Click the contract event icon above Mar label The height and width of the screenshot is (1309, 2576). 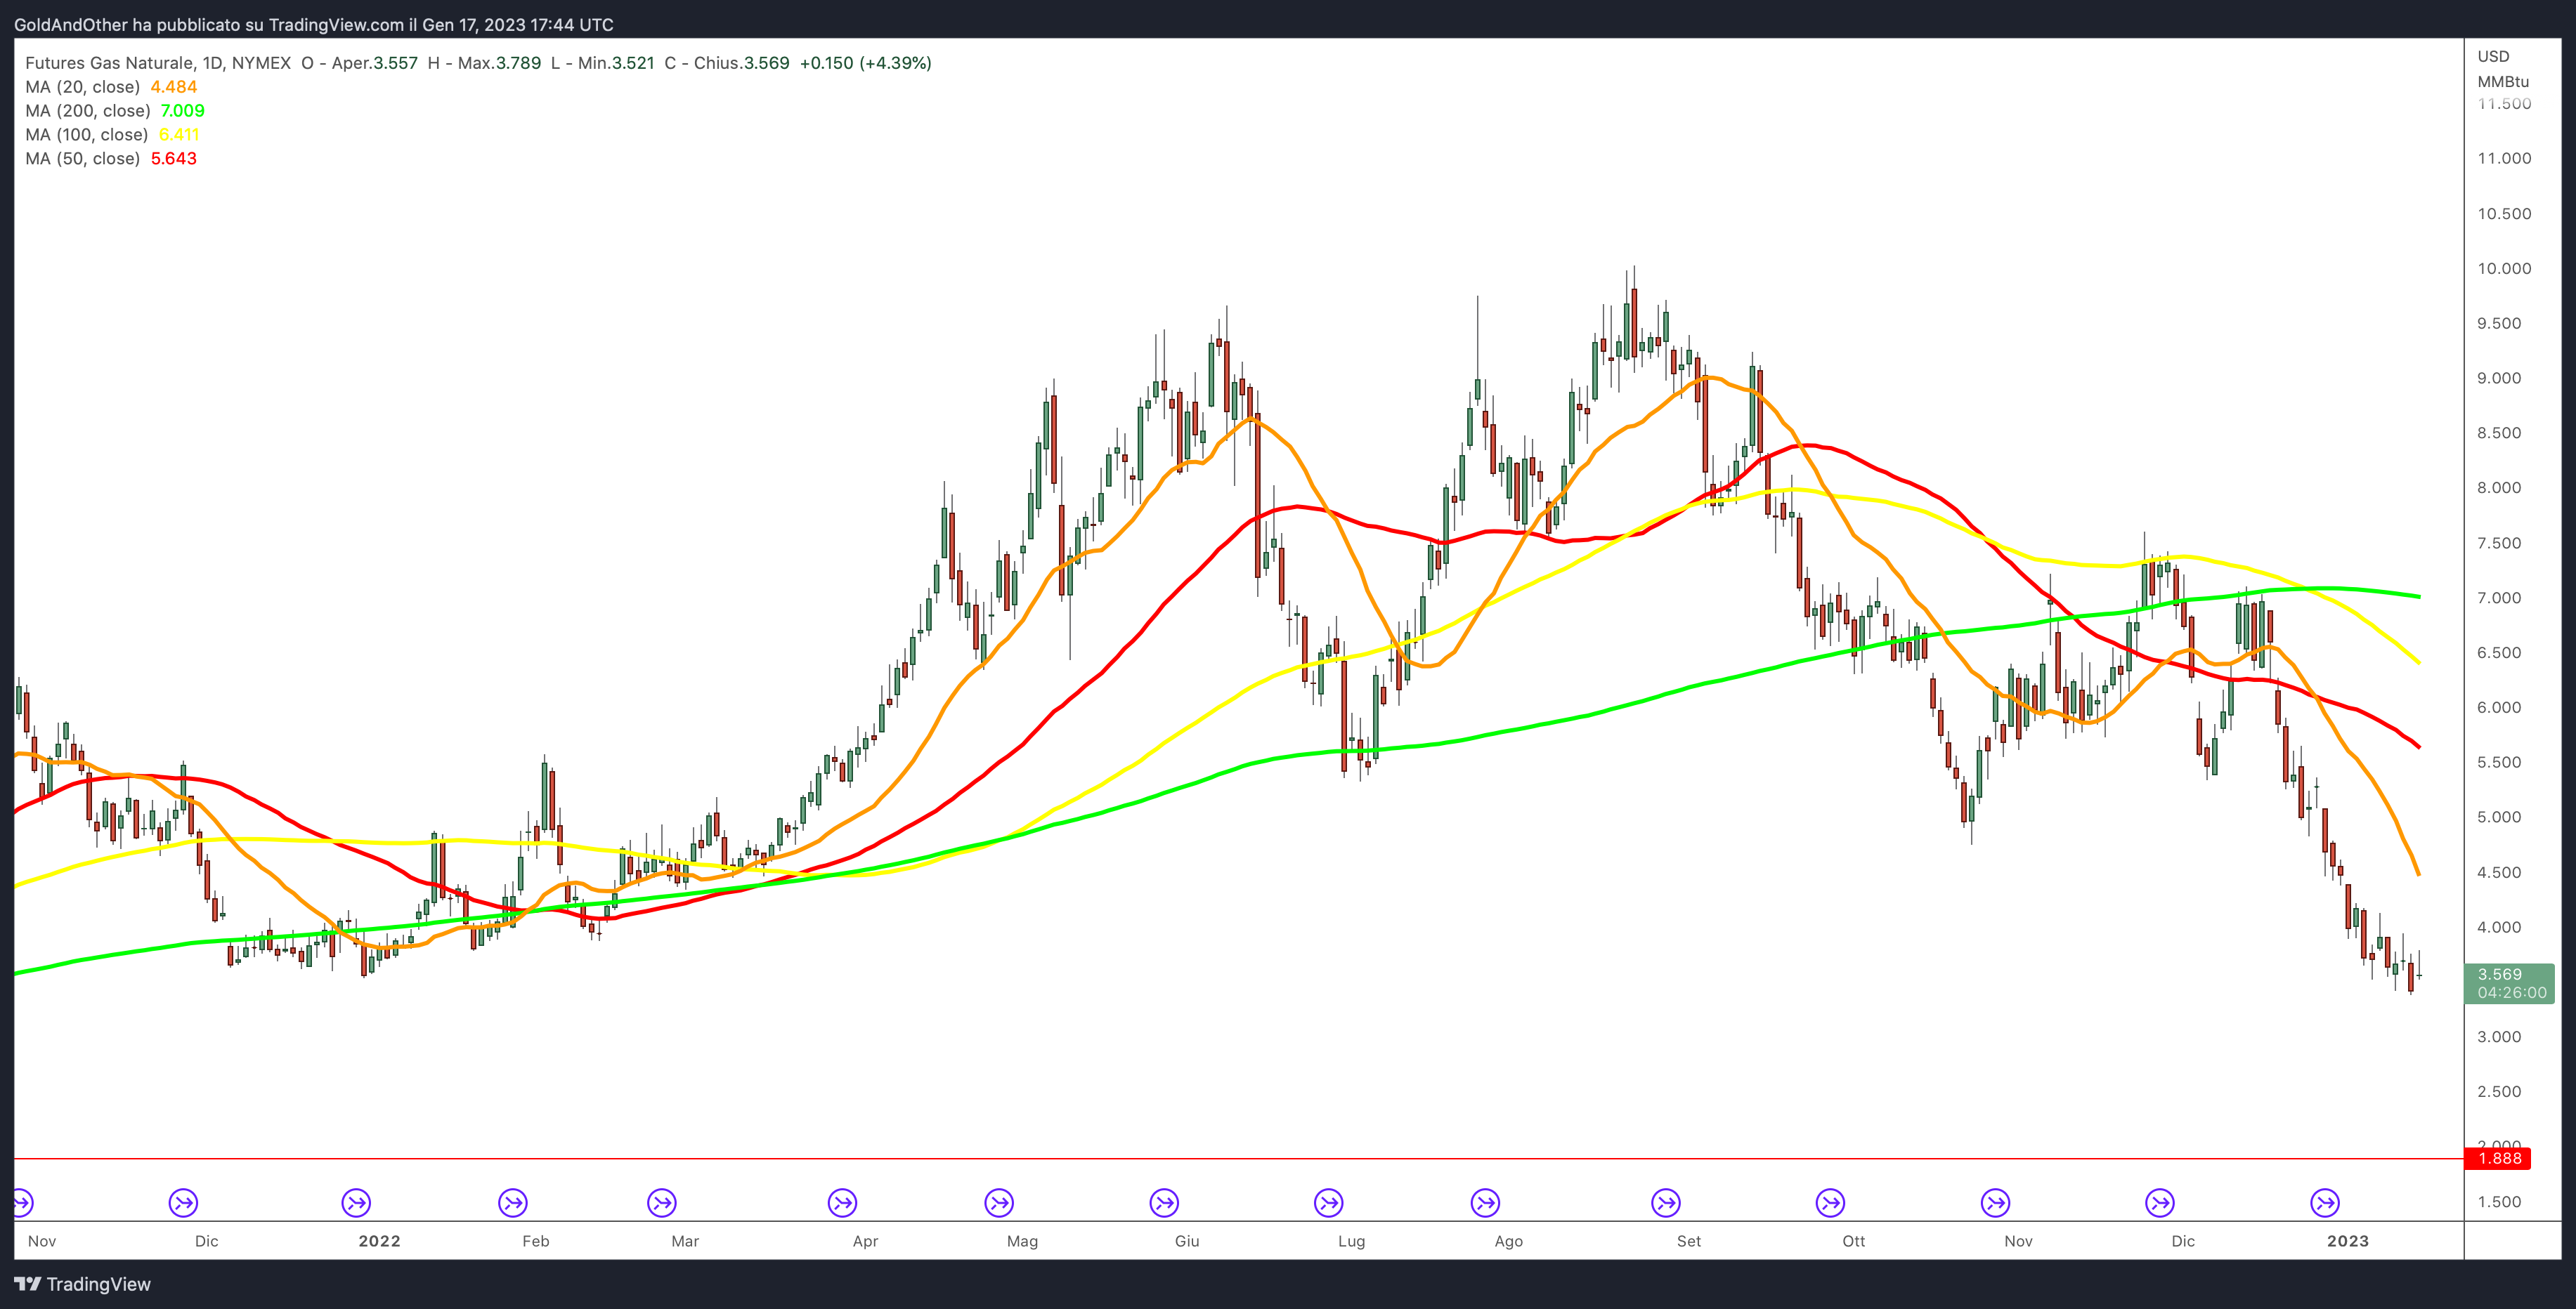coord(662,1202)
